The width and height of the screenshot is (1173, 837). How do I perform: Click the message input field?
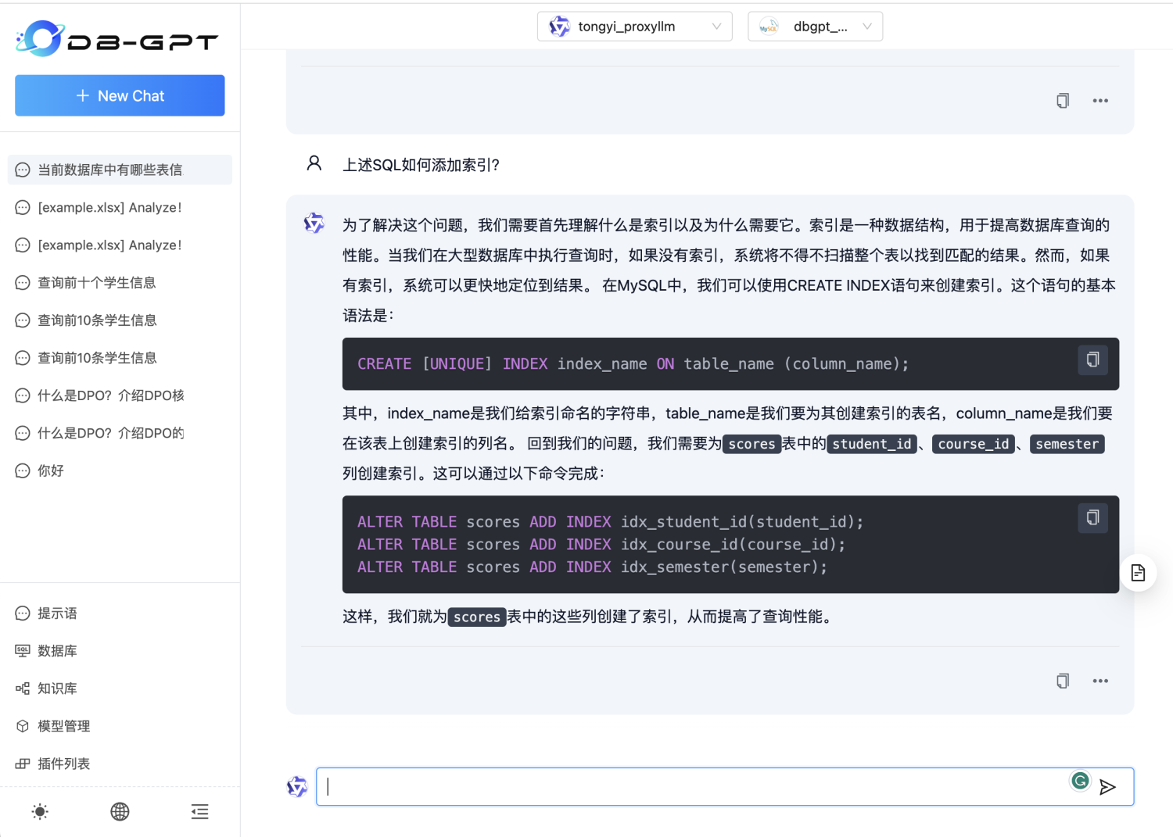click(688, 787)
